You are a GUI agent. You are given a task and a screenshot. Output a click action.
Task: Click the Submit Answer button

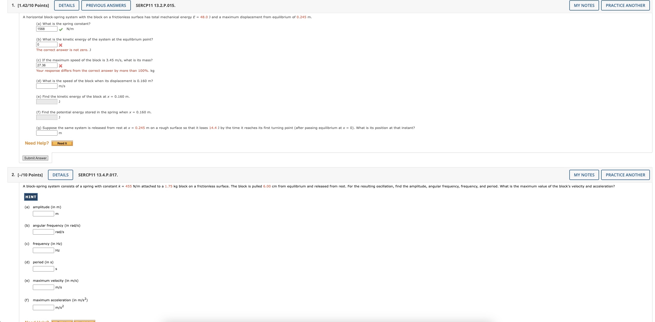click(x=35, y=158)
